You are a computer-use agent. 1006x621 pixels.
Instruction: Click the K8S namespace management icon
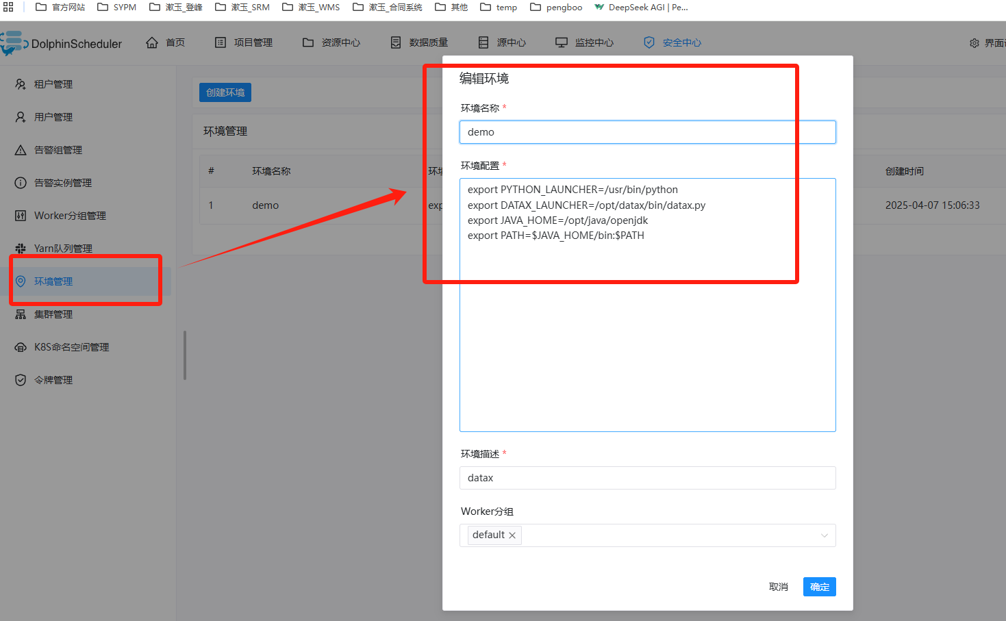(x=21, y=347)
